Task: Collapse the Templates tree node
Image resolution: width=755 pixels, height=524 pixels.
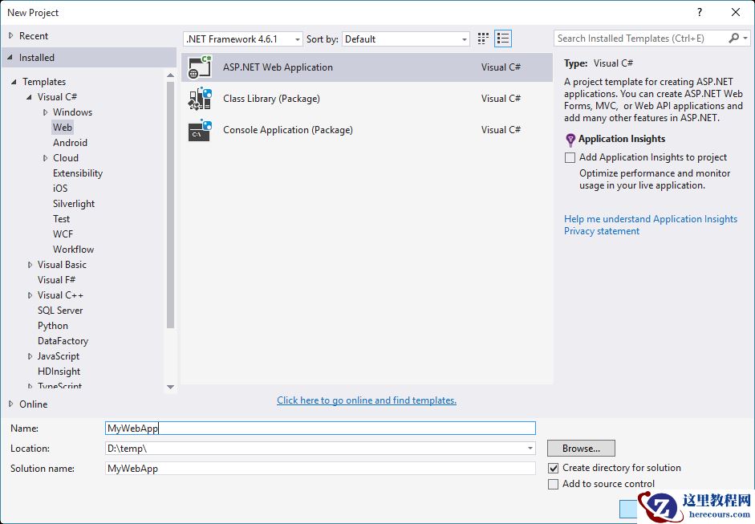Action: (x=14, y=82)
